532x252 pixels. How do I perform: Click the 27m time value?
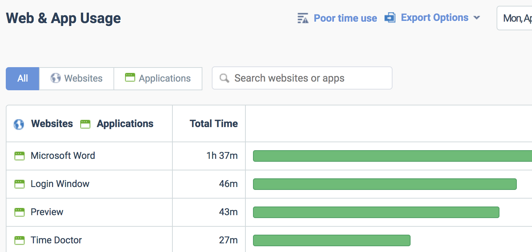pos(228,240)
